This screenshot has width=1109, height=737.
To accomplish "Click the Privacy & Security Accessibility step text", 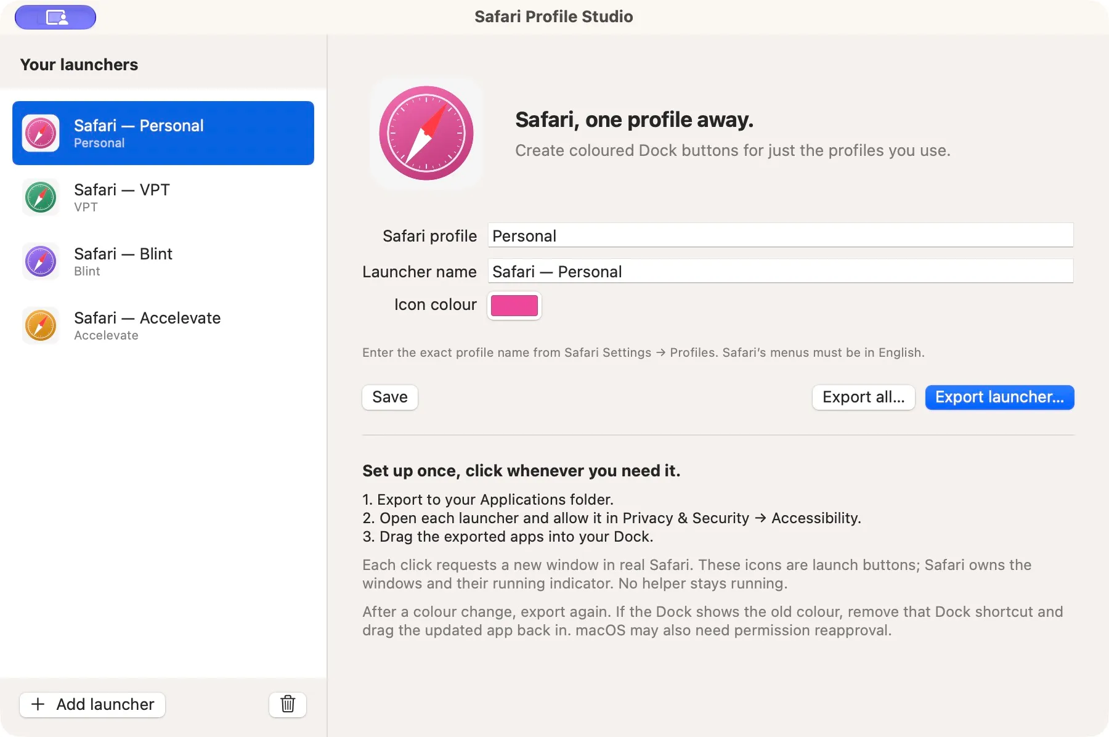I will click(612, 518).
